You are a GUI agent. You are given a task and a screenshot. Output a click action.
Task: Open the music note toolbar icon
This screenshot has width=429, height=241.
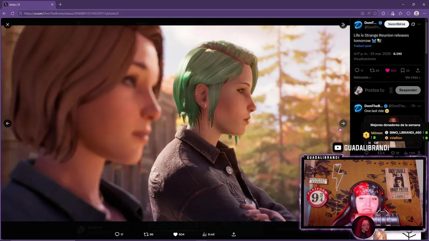coord(392,13)
